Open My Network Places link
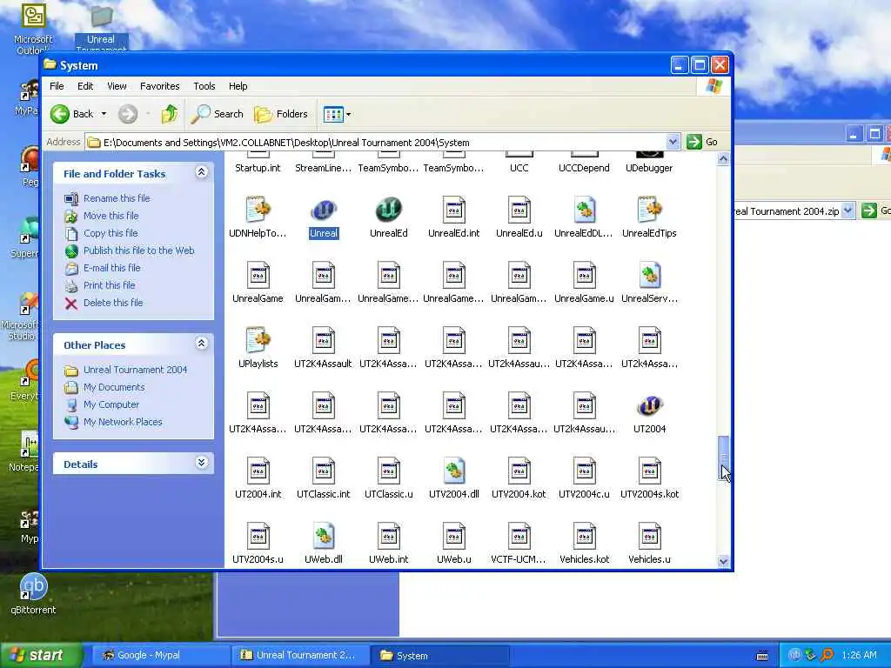 tap(123, 422)
